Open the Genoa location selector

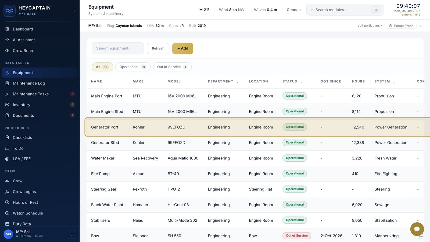point(294,10)
